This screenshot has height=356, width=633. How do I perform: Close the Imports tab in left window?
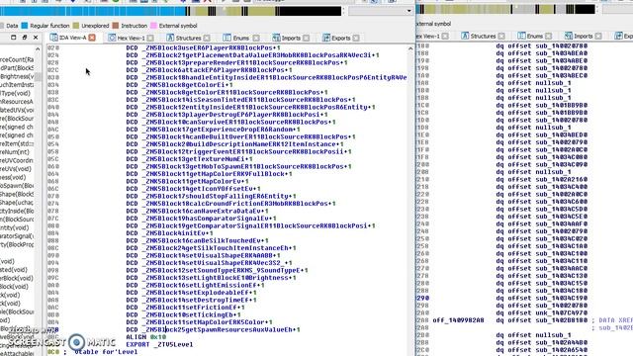tap(306, 38)
